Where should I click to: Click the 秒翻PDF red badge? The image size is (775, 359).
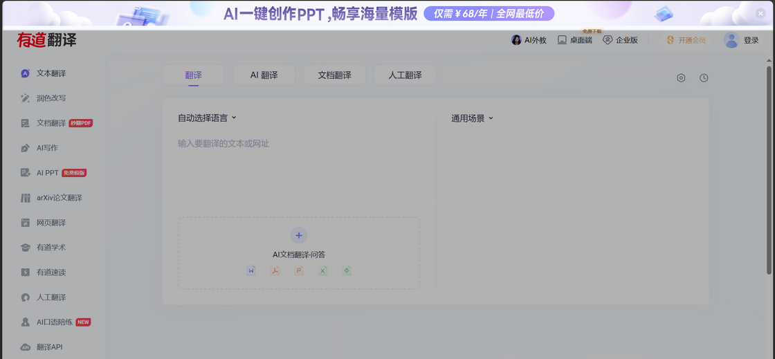click(x=81, y=123)
